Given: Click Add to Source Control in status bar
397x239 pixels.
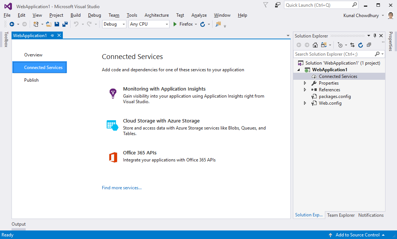Looking at the screenshot, I should [x=357, y=235].
